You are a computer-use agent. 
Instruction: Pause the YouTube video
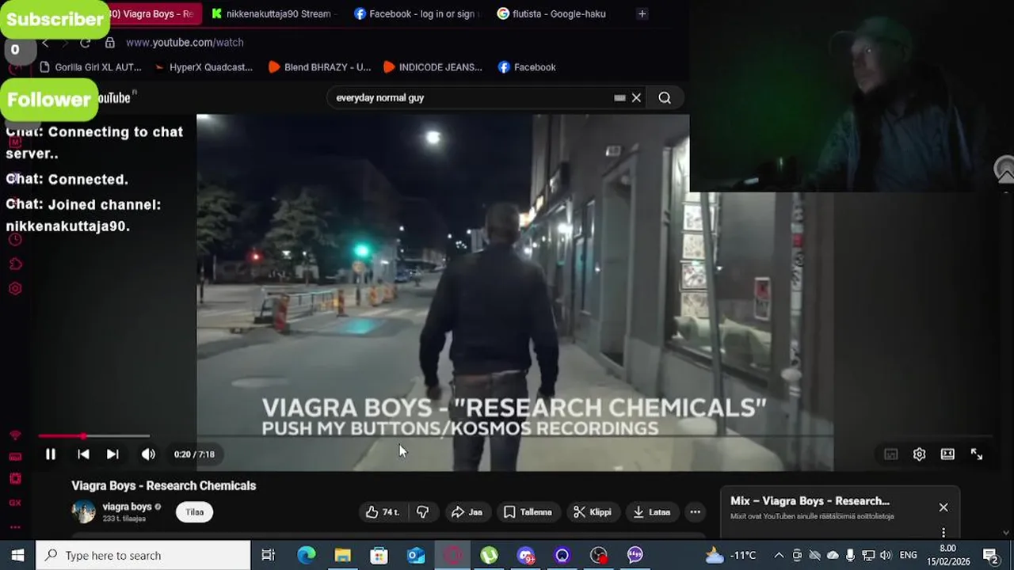[50, 454]
